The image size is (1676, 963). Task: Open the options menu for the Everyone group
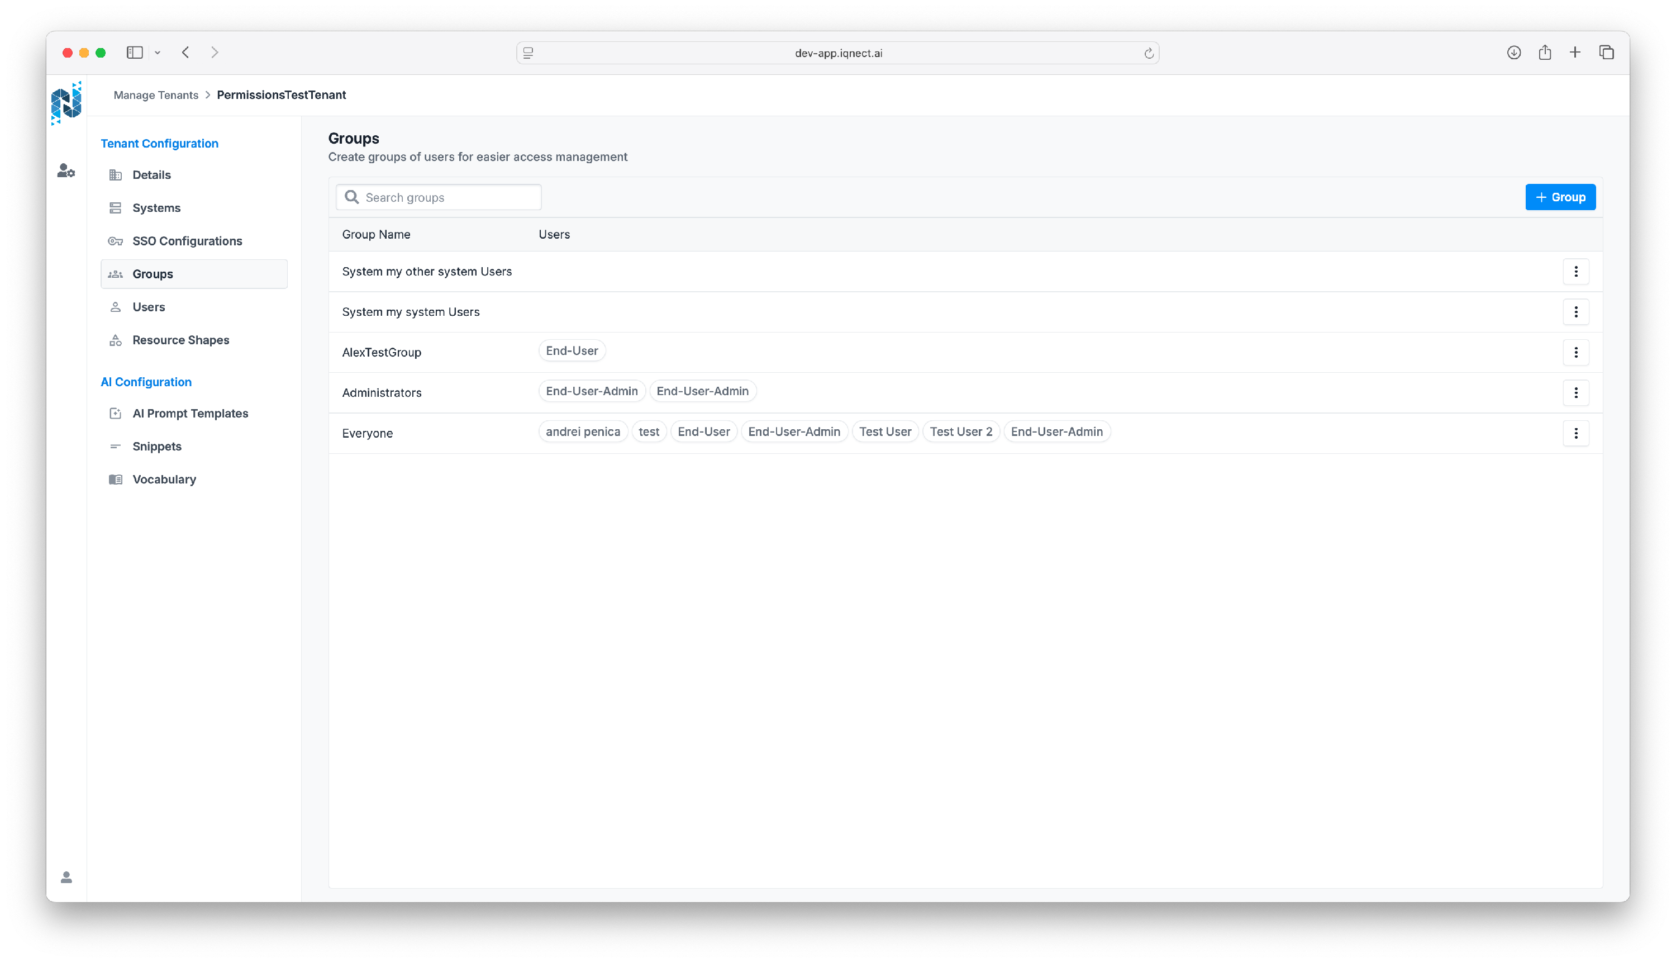(1575, 433)
